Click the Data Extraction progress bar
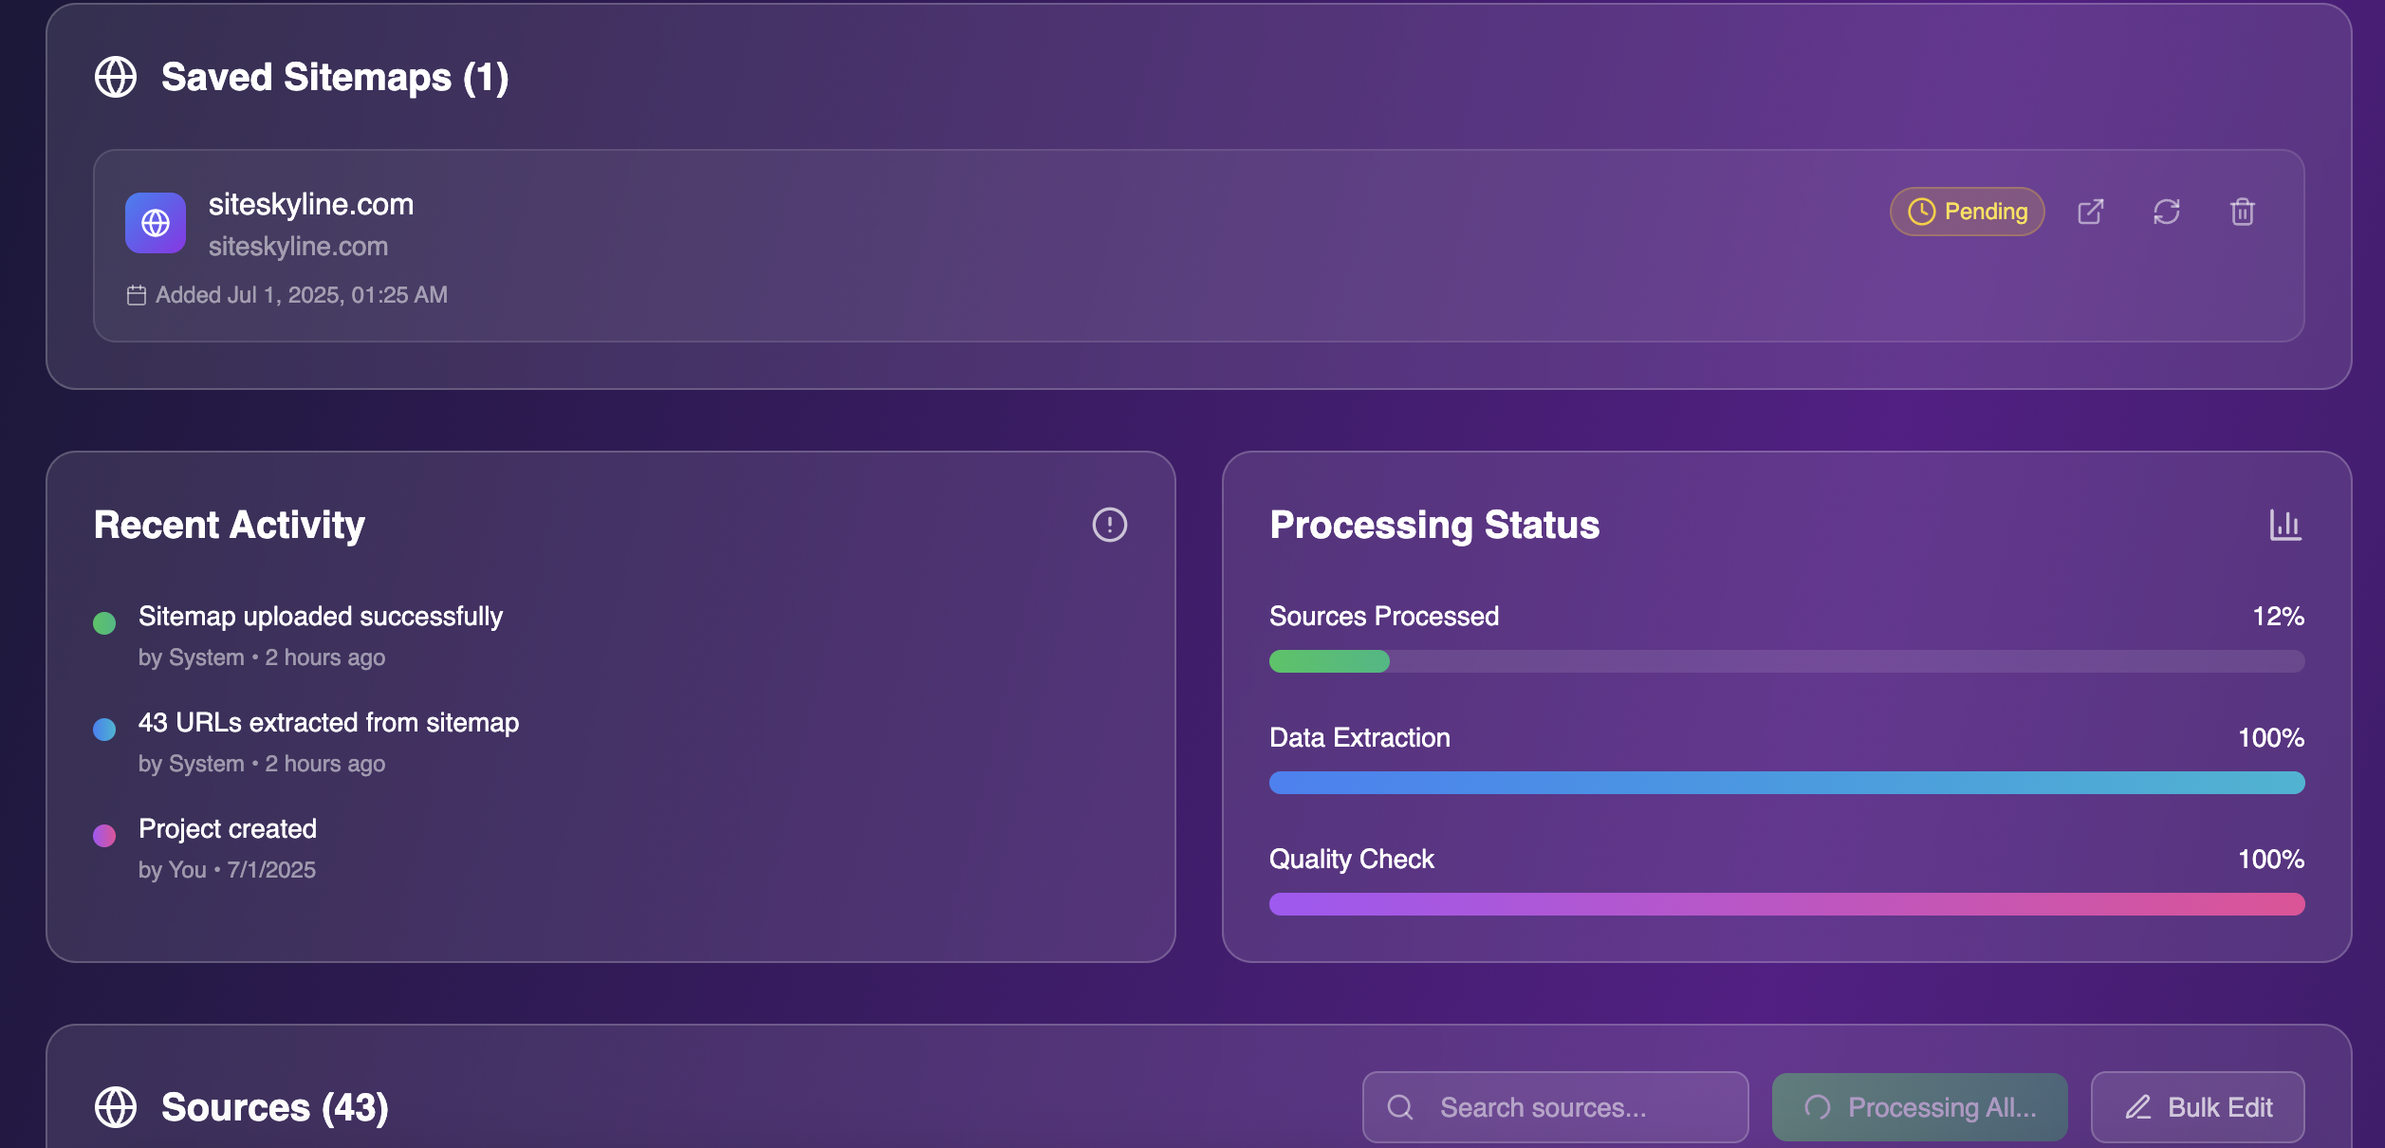The width and height of the screenshot is (2385, 1148). (1786, 783)
